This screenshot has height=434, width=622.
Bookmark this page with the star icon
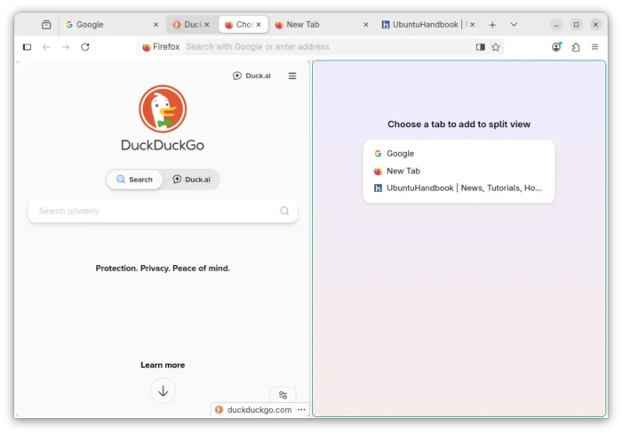tap(496, 47)
